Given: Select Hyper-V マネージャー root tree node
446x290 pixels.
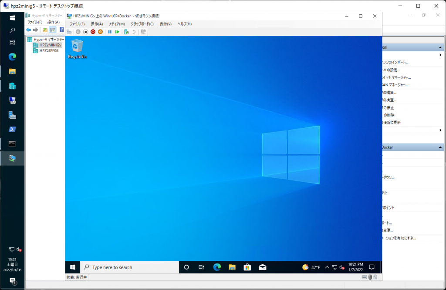Looking at the screenshot, I should coord(46,39).
